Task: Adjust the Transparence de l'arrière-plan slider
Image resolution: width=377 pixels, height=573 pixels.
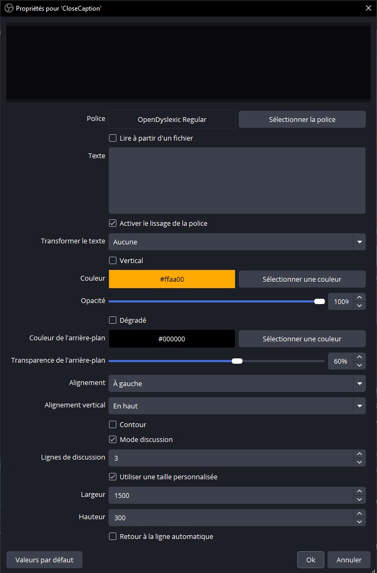Action: (x=236, y=361)
